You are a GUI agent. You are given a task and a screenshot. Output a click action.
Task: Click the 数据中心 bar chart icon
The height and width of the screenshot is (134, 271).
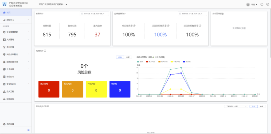pos(4,20)
